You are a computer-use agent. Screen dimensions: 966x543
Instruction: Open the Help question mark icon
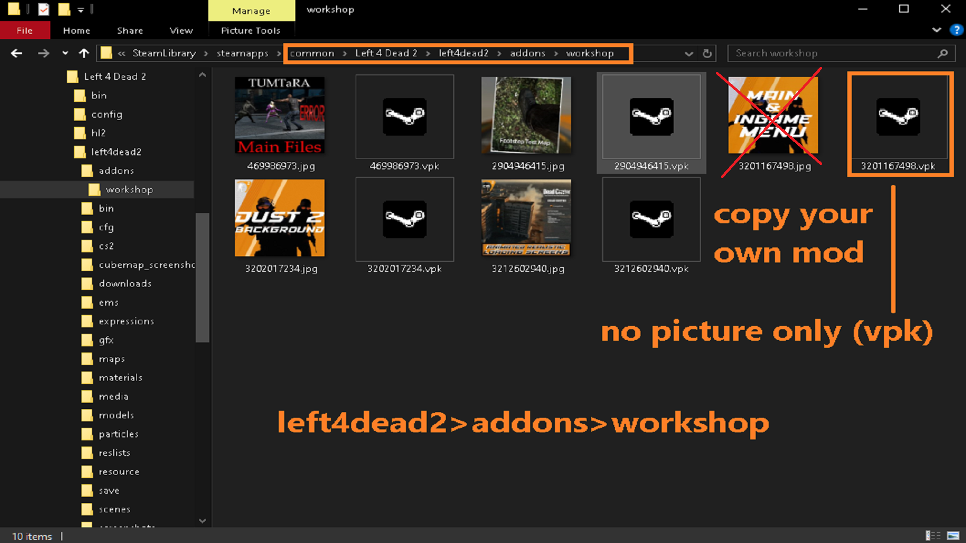955,30
